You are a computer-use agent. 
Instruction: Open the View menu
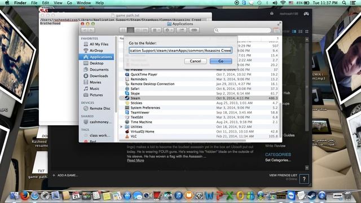tap(58, 3)
